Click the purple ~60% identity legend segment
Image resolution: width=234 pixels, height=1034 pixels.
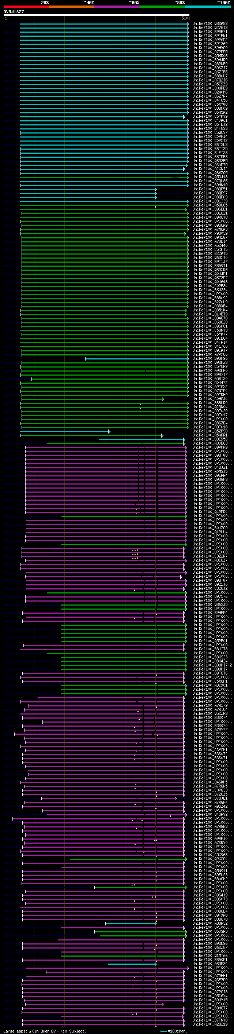tap(117, 7)
